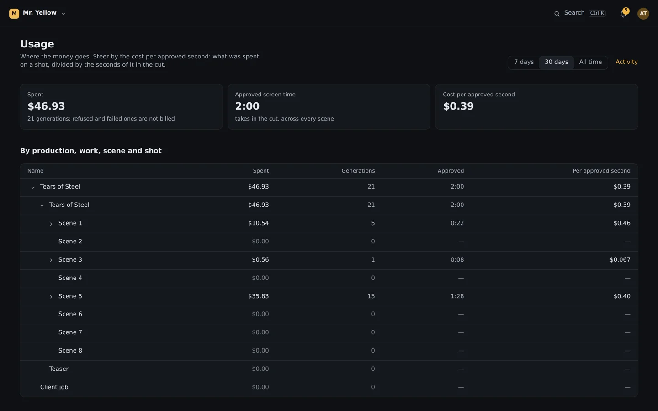Viewport: 658px width, 411px height.
Task: Click the search magnifier icon
Action: pyautogui.click(x=557, y=14)
